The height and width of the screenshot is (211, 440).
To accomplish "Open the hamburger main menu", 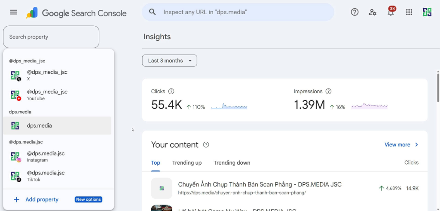I will [x=13, y=12].
